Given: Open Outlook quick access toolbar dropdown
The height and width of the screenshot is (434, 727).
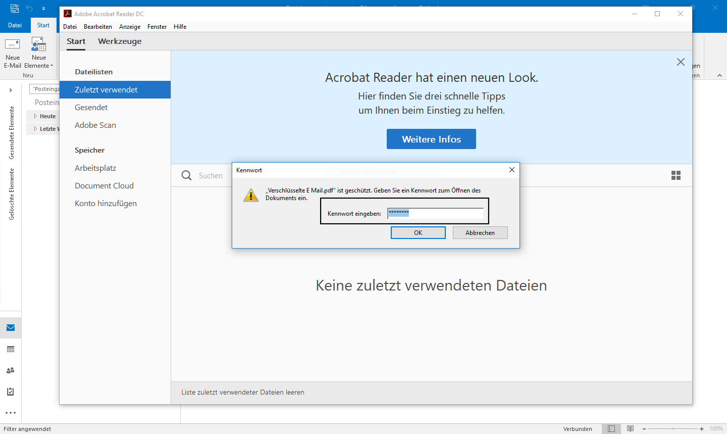Looking at the screenshot, I should click(44, 8).
